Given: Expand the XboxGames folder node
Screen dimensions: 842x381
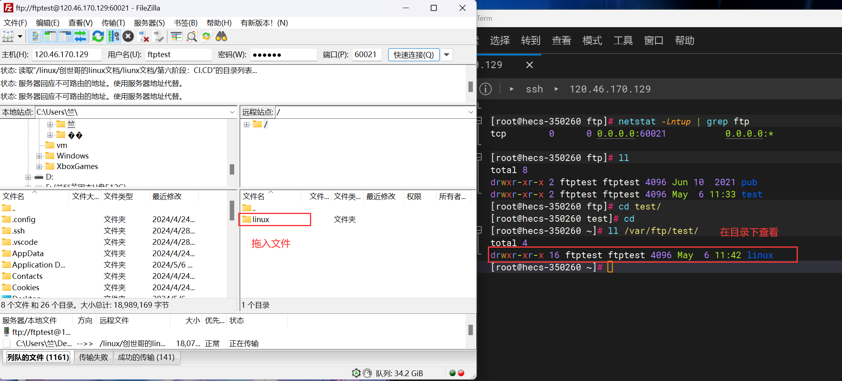Looking at the screenshot, I should pos(39,166).
